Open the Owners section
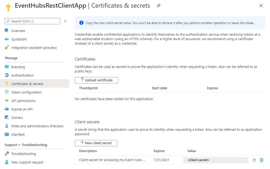Screen dimensions: 270x169 pos(17,118)
